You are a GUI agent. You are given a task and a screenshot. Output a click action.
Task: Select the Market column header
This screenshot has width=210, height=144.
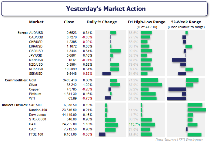click(x=36, y=22)
